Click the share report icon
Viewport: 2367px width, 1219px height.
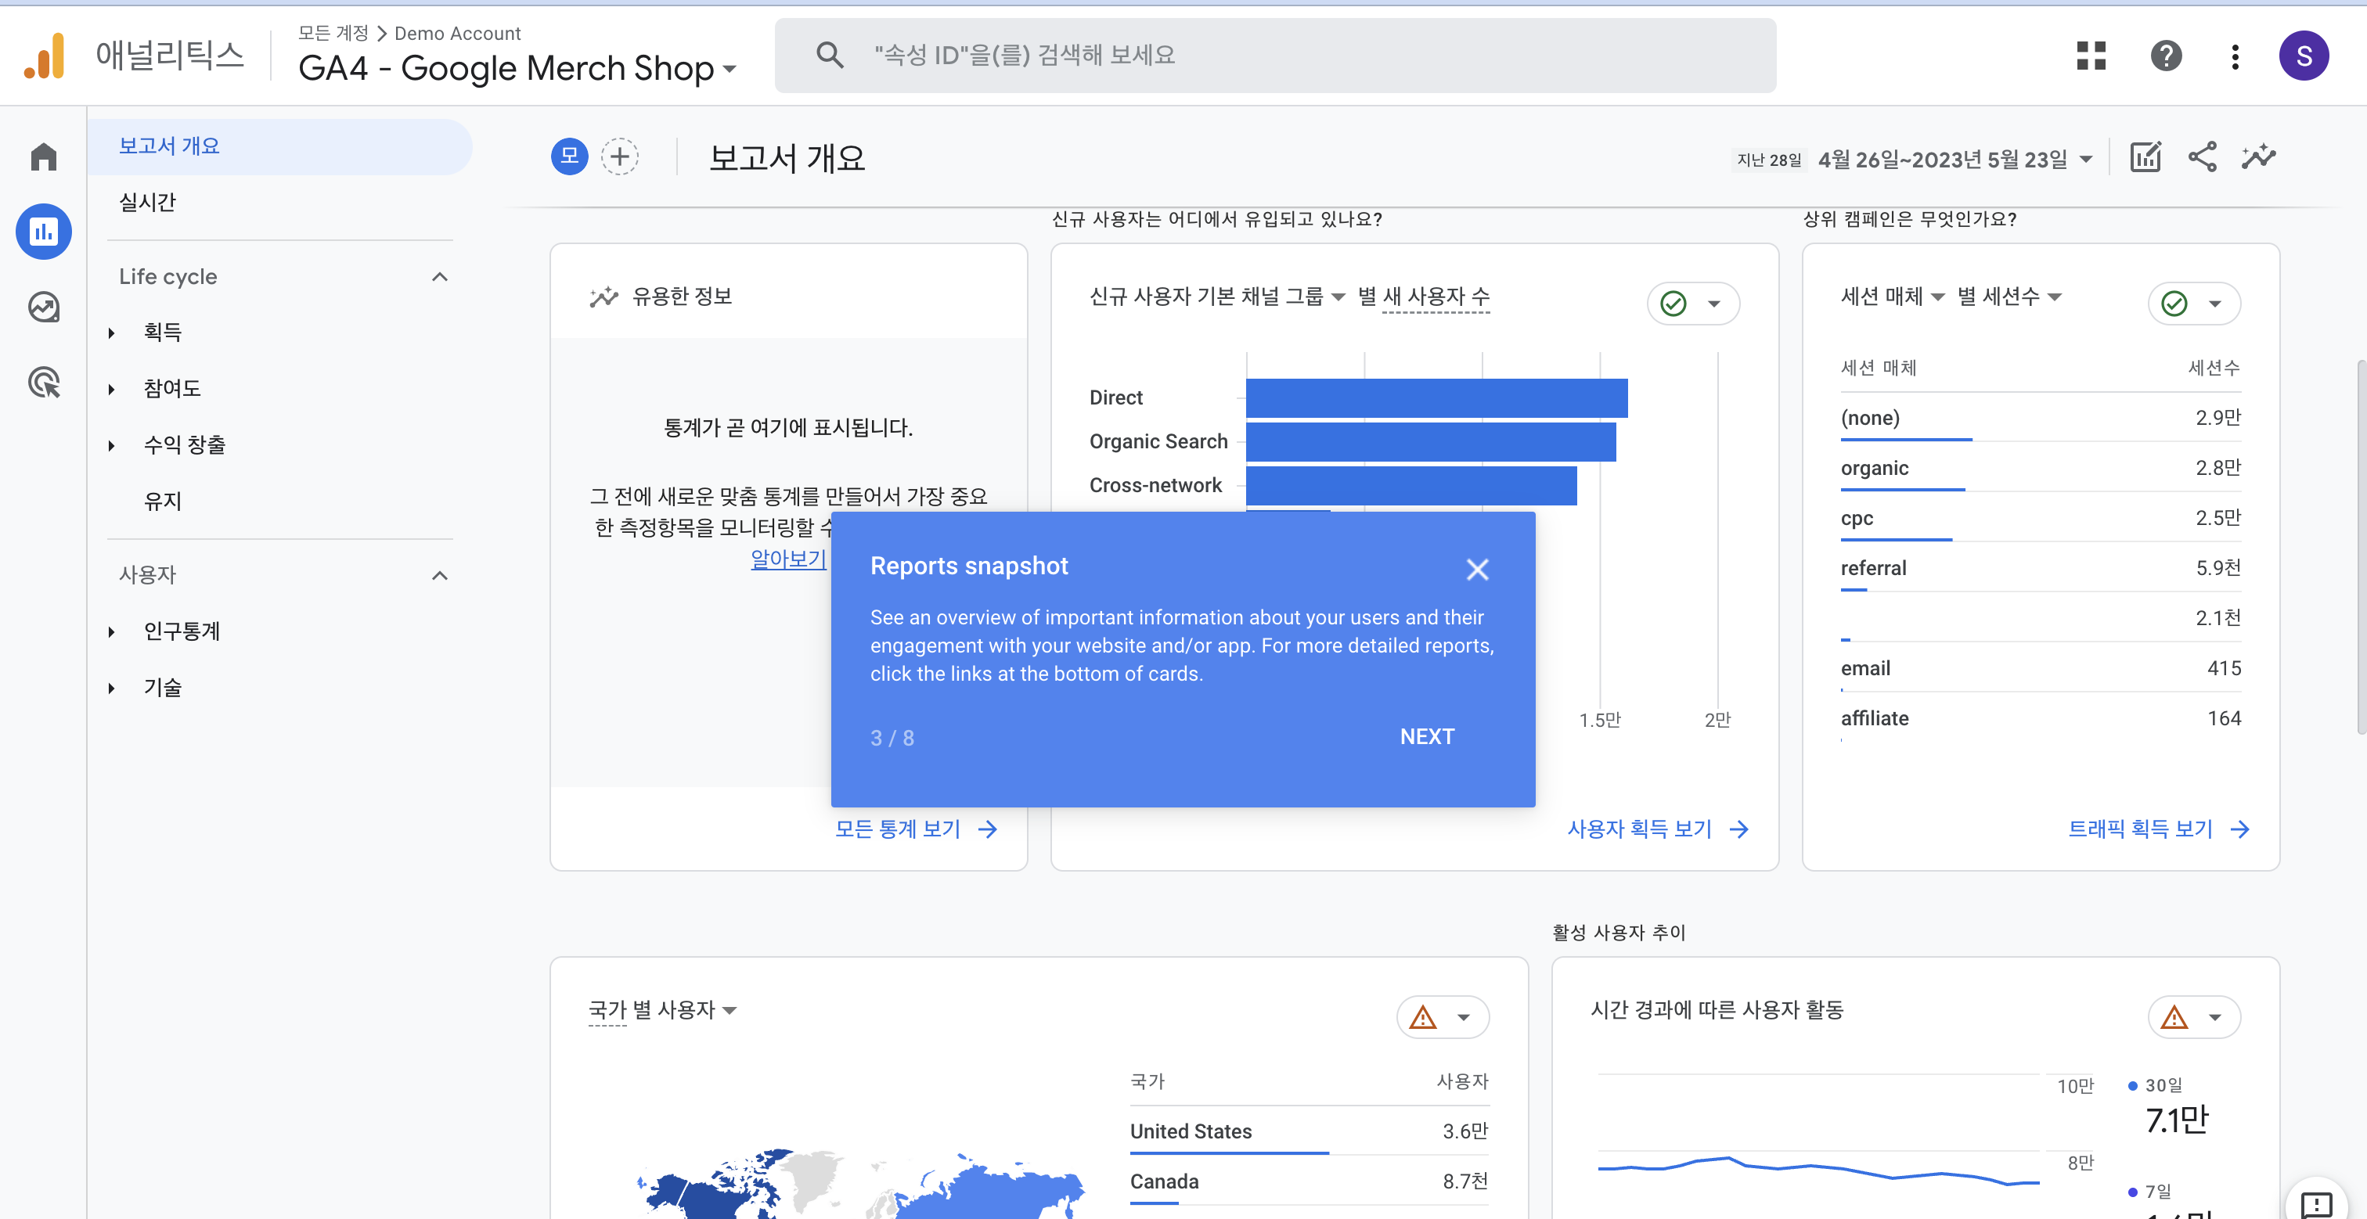2202,158
